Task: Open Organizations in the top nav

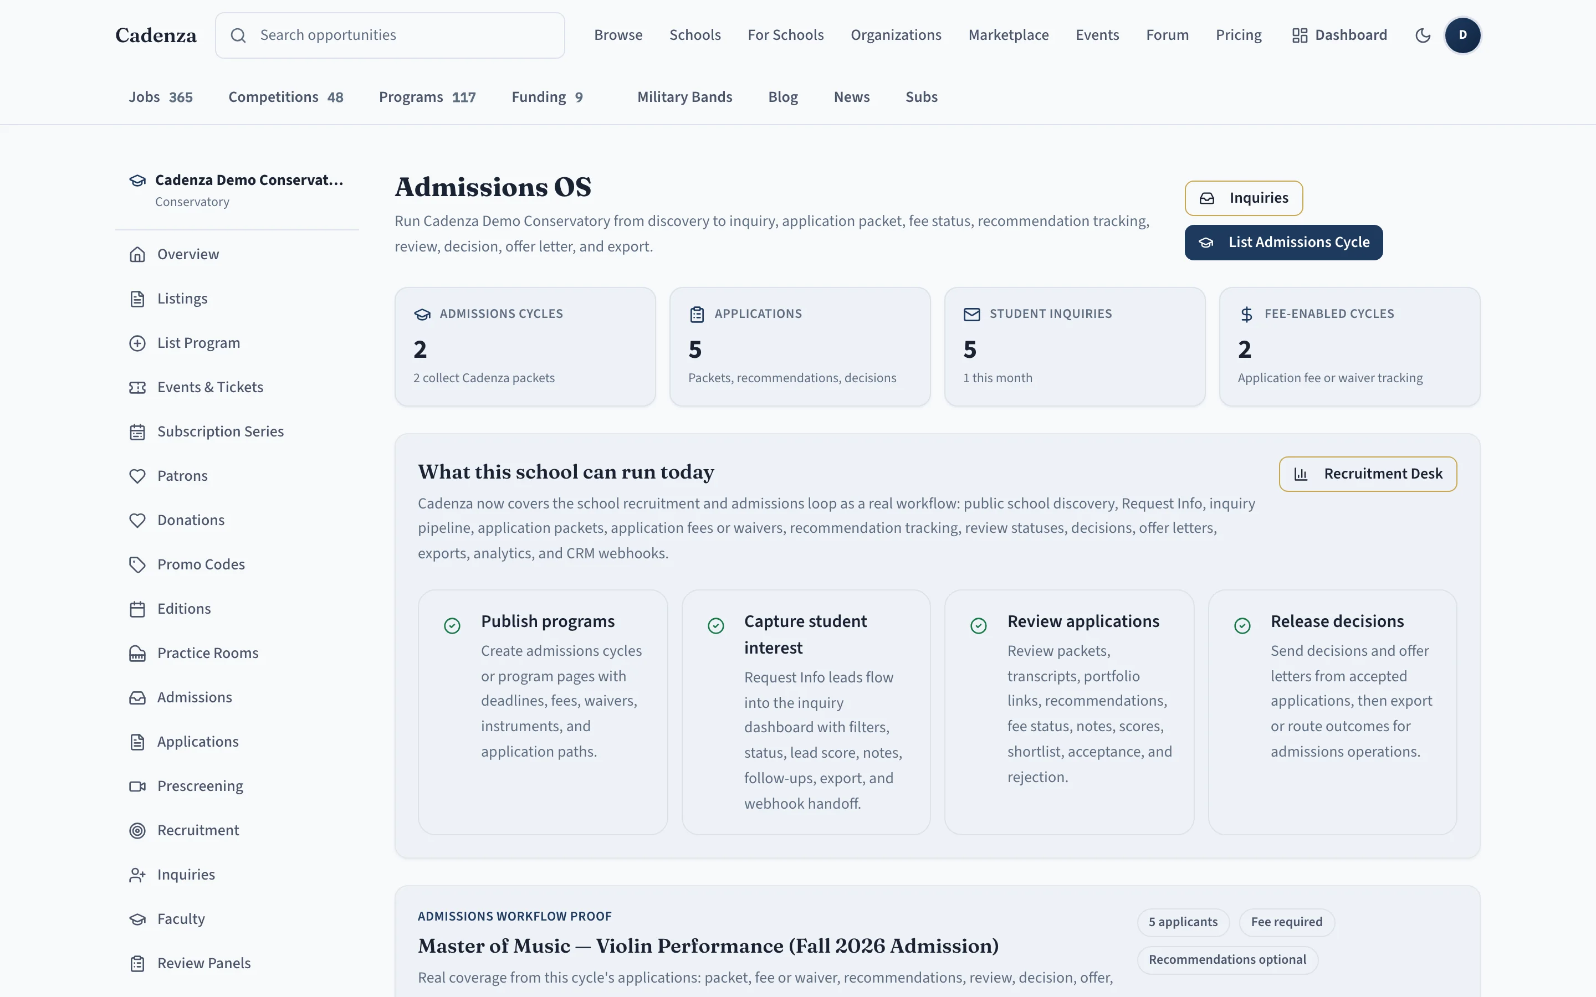Action: 896,35
